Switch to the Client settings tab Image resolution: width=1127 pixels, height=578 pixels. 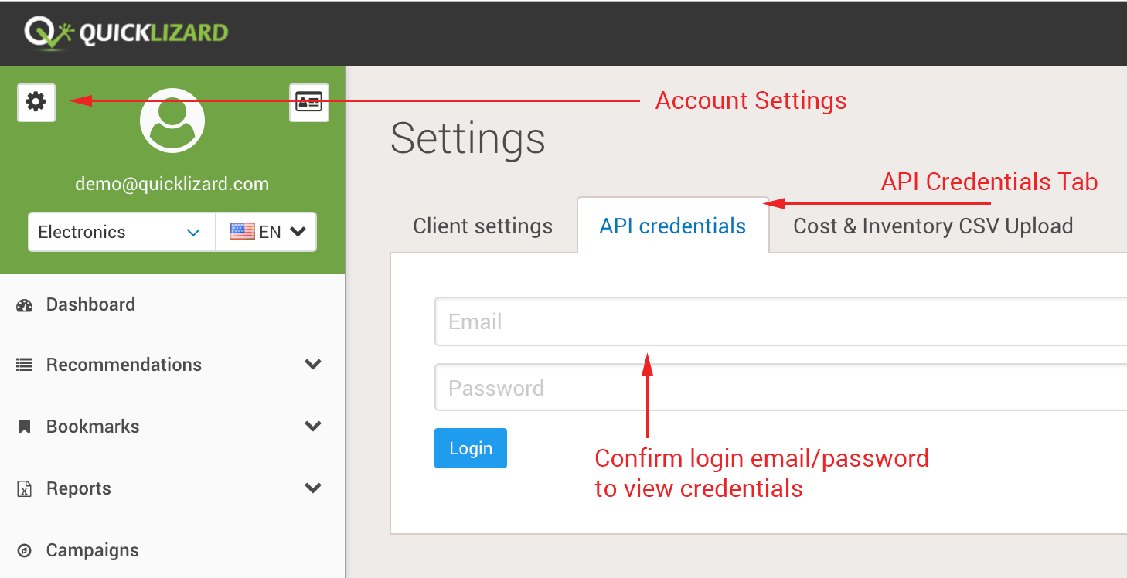pos(482,226)
